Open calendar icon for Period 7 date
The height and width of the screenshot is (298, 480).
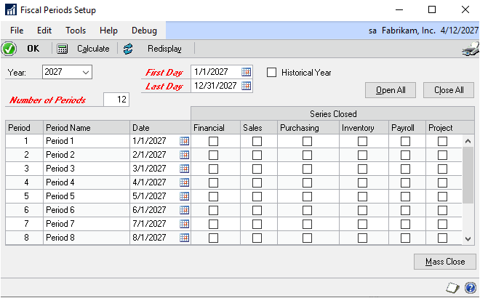[184, 224]
